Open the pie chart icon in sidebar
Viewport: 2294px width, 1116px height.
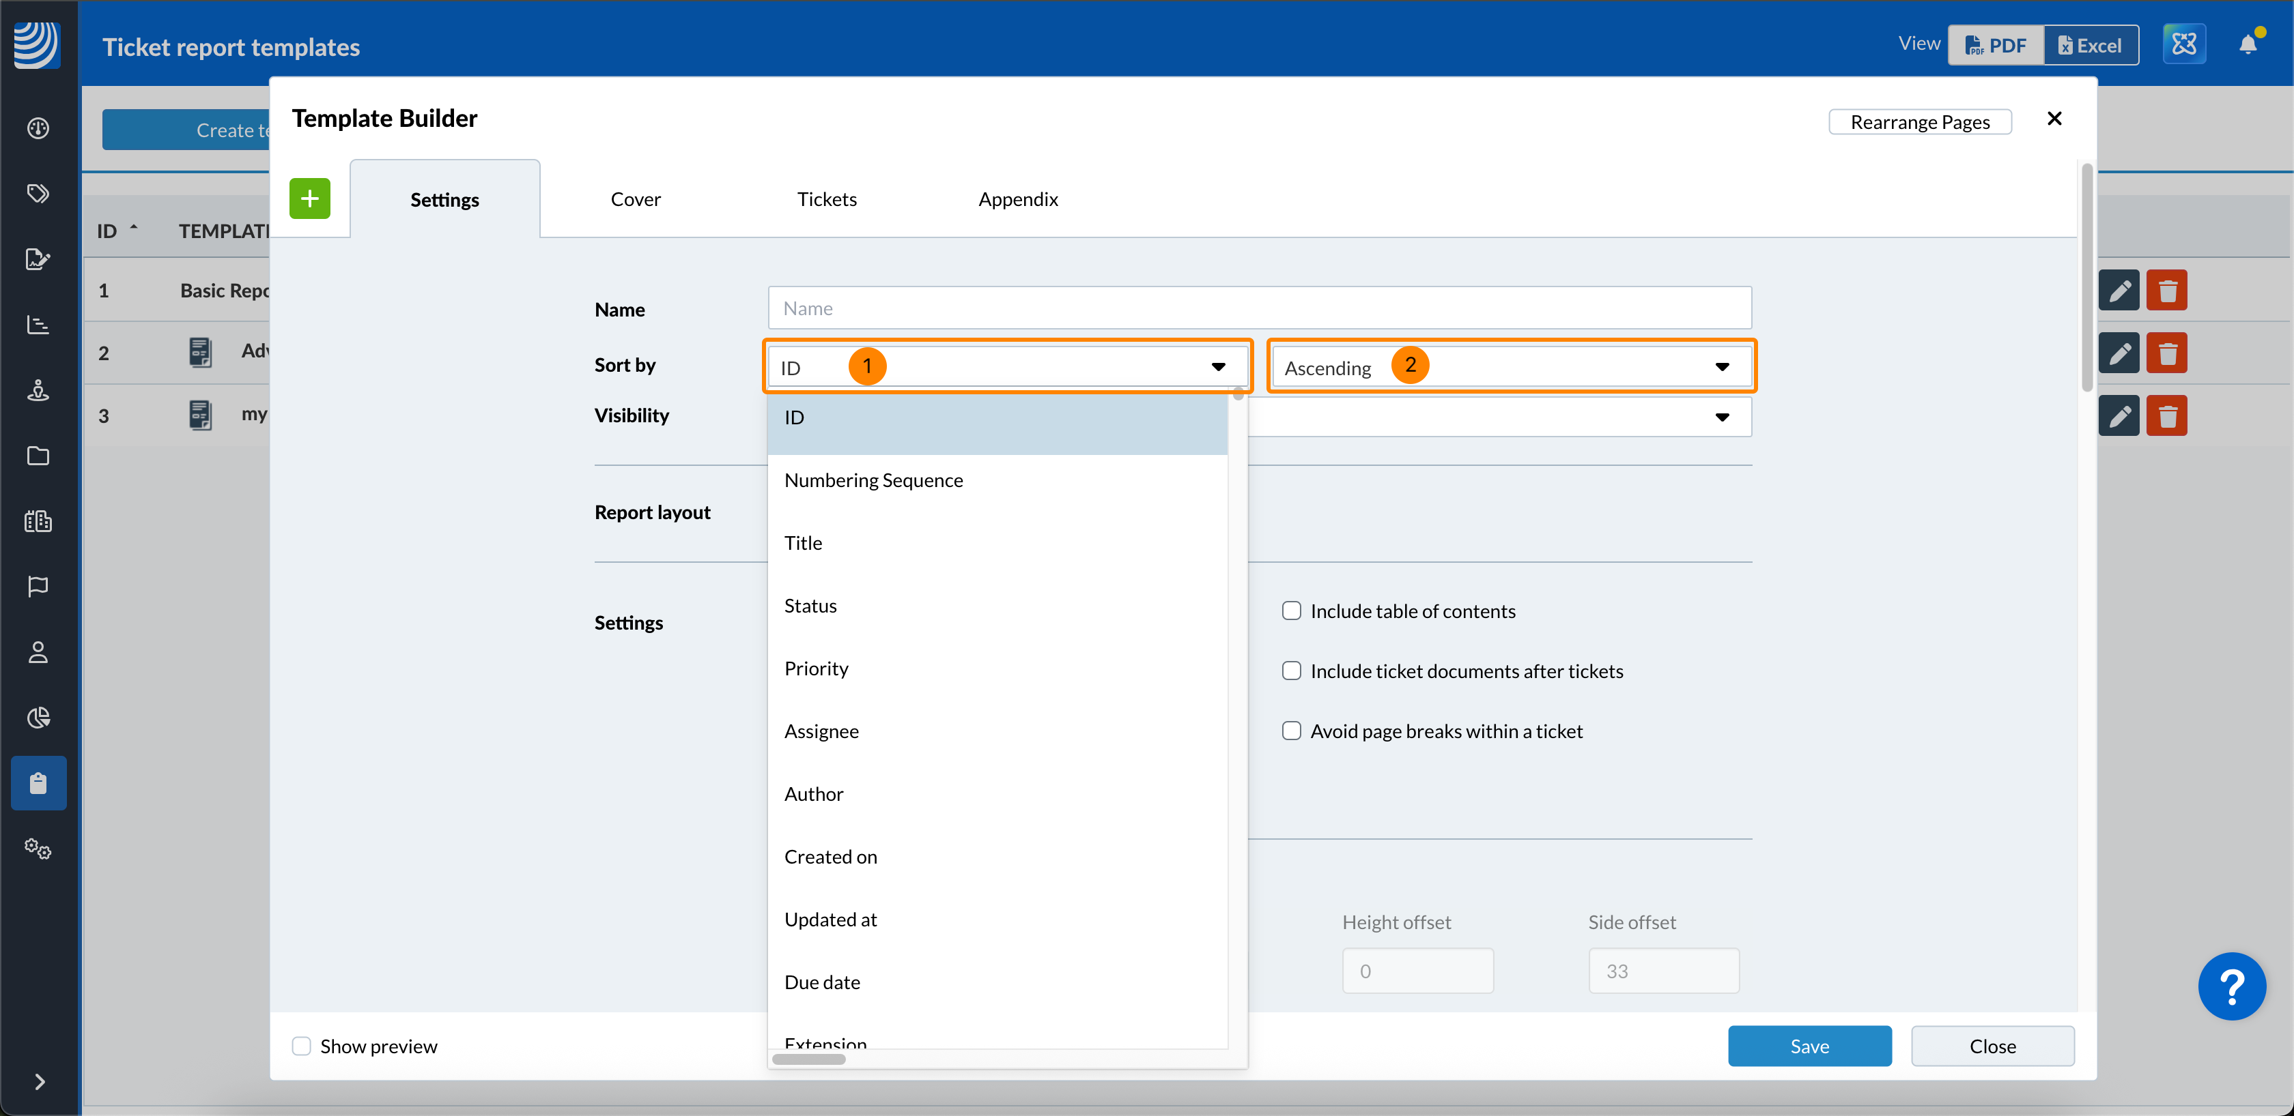pos(38,718)
